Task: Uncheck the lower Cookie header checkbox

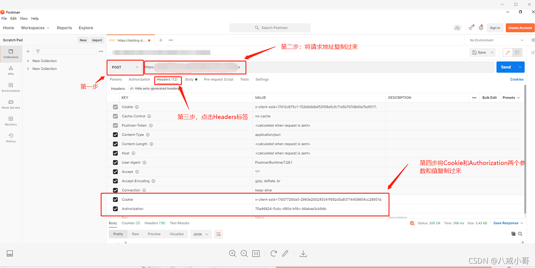Action: [115, 200]
